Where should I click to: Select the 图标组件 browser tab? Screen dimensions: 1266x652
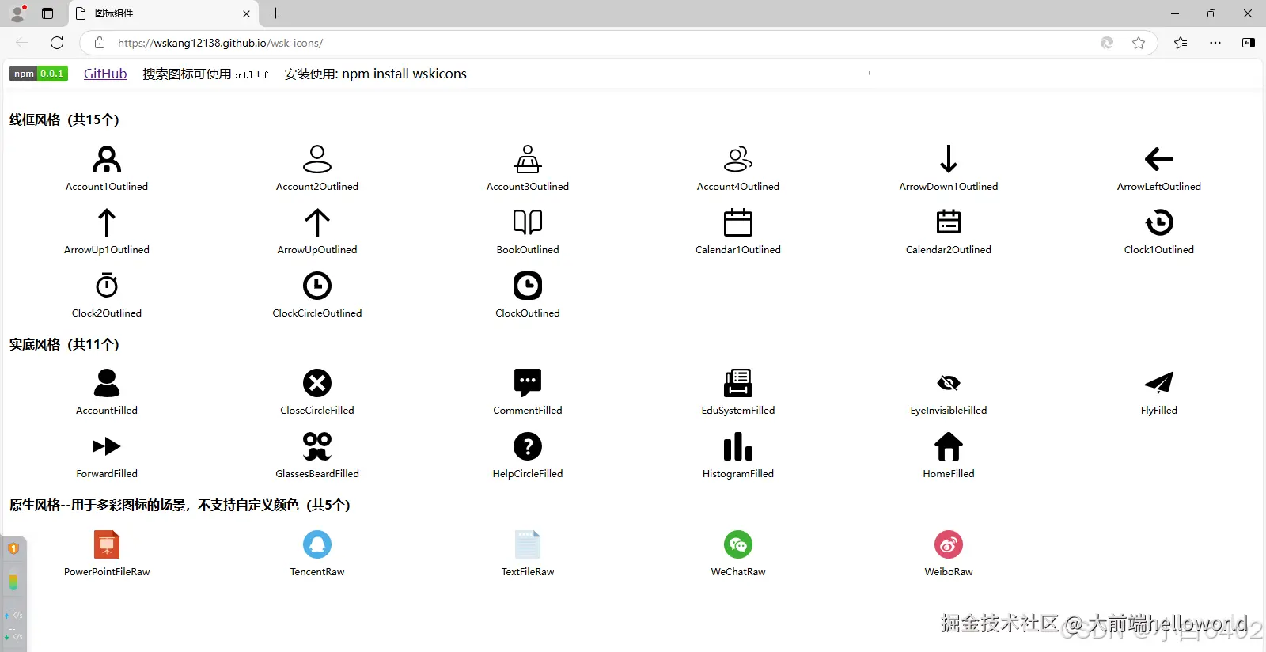click(164, 13)
